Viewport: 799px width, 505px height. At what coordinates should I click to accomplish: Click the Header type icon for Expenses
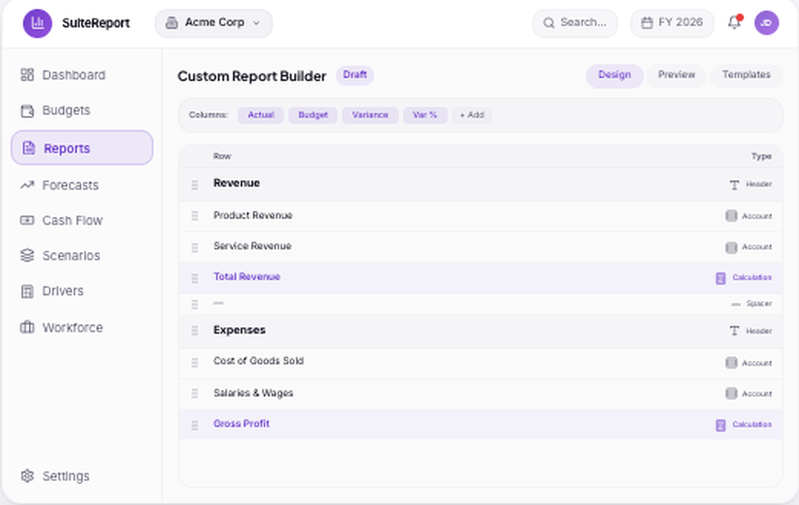click(x=734, y=331)
